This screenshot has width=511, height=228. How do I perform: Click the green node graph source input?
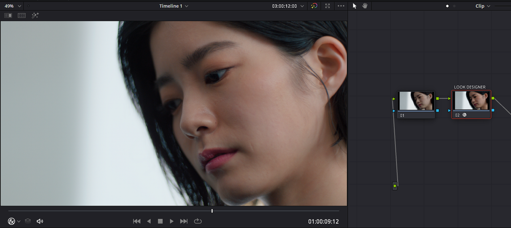[x=395, y=186]
